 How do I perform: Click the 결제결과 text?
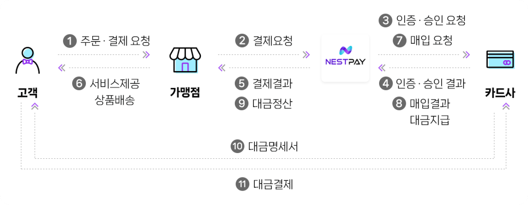coord(273,84)
